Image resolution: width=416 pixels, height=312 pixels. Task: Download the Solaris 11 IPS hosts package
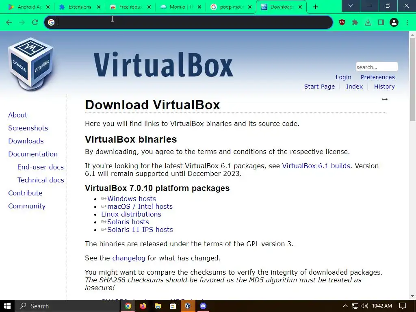pyautogui.click(x=140, y=230)
